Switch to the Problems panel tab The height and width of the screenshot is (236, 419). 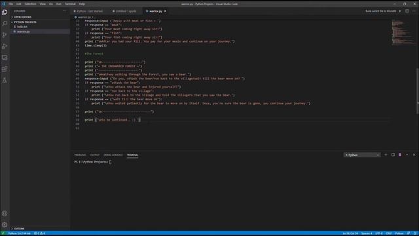click(x=80, y=155)
